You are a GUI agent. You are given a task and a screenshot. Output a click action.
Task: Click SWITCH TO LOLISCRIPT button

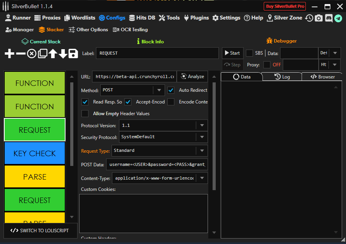[40, 230]
